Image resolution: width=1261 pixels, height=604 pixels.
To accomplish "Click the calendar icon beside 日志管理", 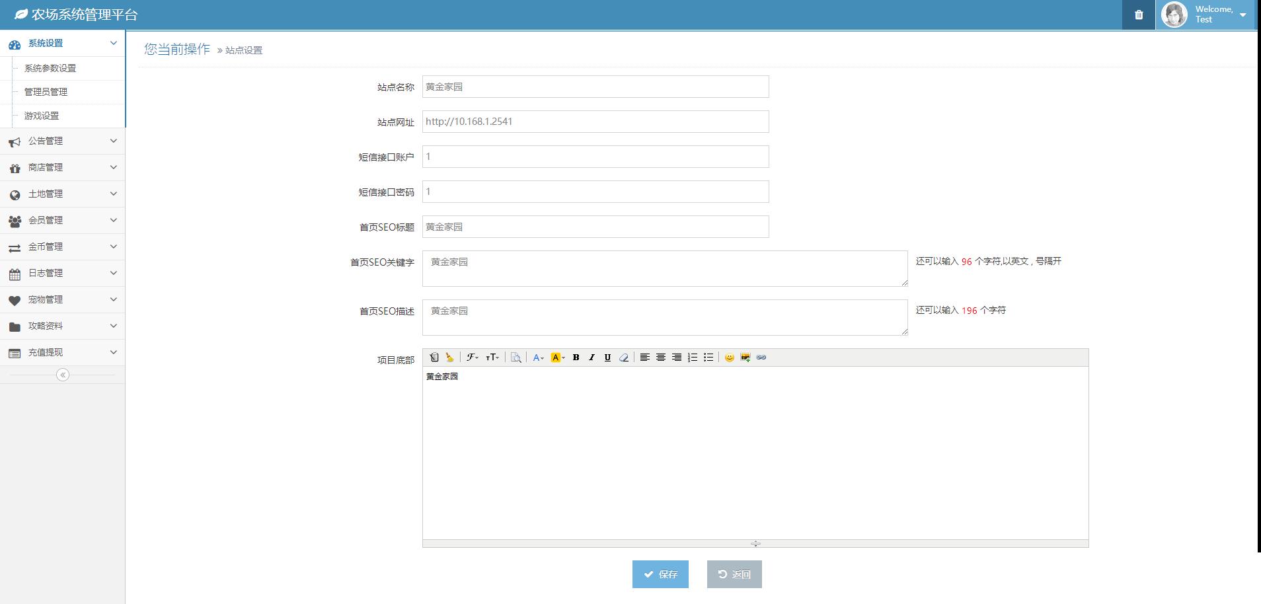I will coord(15,274).
